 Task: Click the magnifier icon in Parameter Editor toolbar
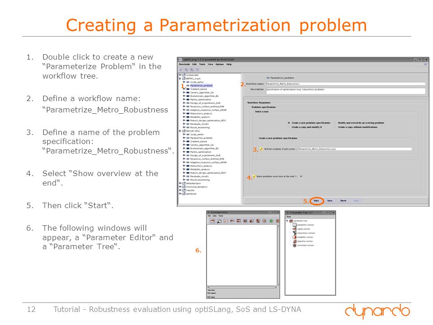tap(219, 221)
